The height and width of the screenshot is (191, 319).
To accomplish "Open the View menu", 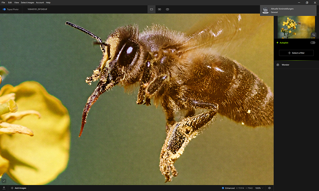I will pos(17,3).
